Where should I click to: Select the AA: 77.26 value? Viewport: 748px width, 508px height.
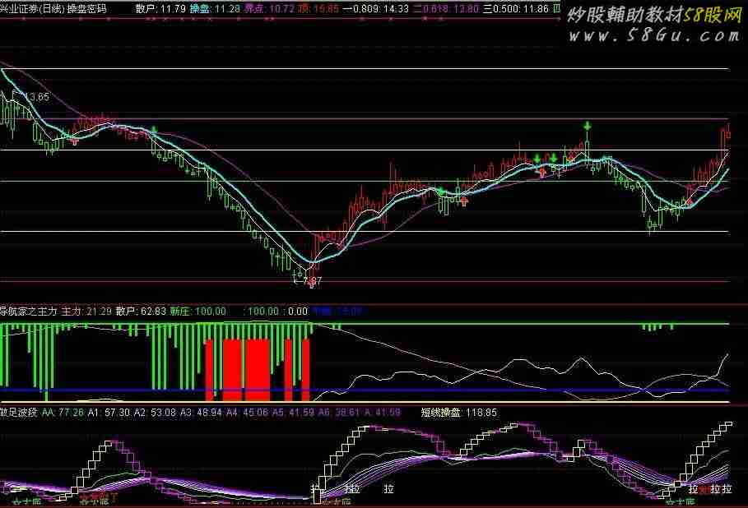(63, 412)
